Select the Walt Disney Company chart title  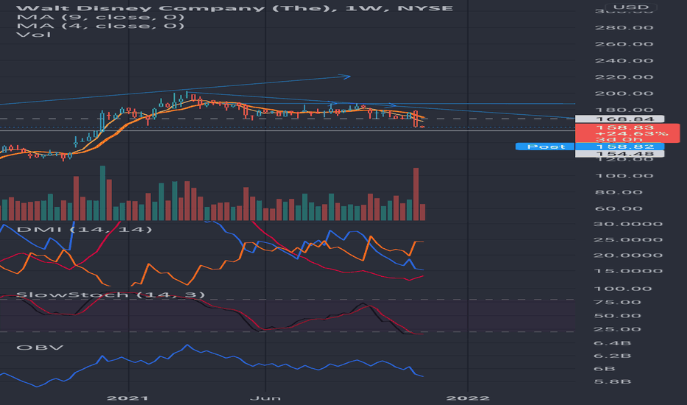(x=235, y=8)
